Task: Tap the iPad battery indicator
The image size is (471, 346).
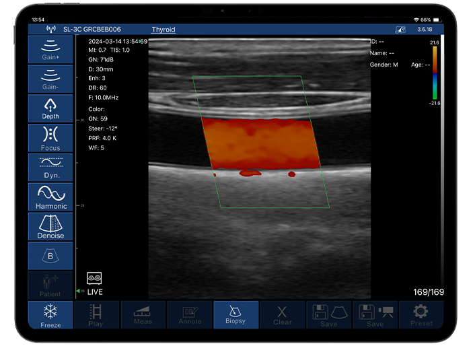Action: [x=437, y=20]
